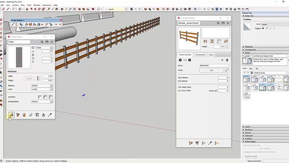Screen dimensions: 289x163
Task: Click the fence preview thumbnail in Assembly Dialog
Action: click(x=189, y=38)
